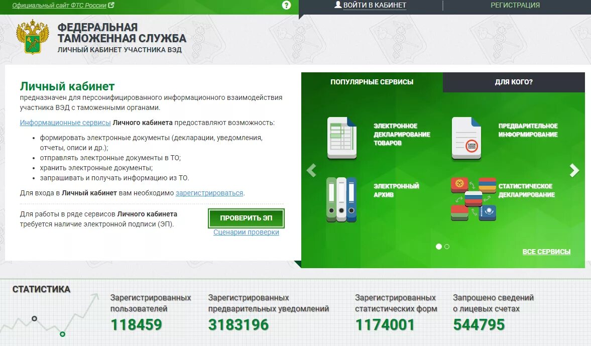Open the Статистическое декларирование flags icon
The height and width of the screenshot is (346, 591).
click(x=474, y=199)
